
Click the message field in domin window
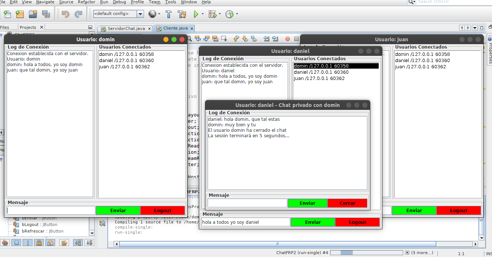point(51,210)
